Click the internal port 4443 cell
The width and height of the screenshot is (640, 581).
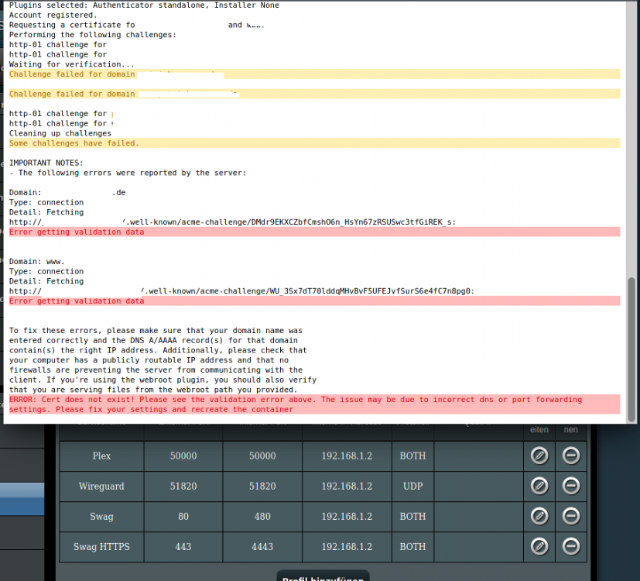pos(262,547)
